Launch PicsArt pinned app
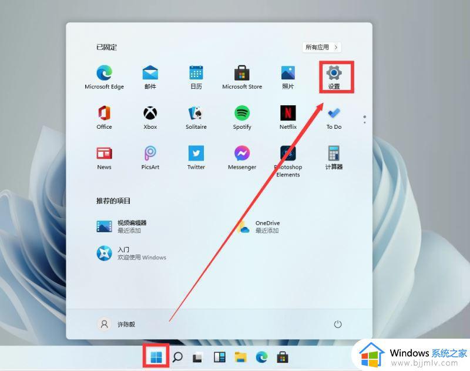Image resolution: width=470 pixels, height=371 pixels. point(150,158)
